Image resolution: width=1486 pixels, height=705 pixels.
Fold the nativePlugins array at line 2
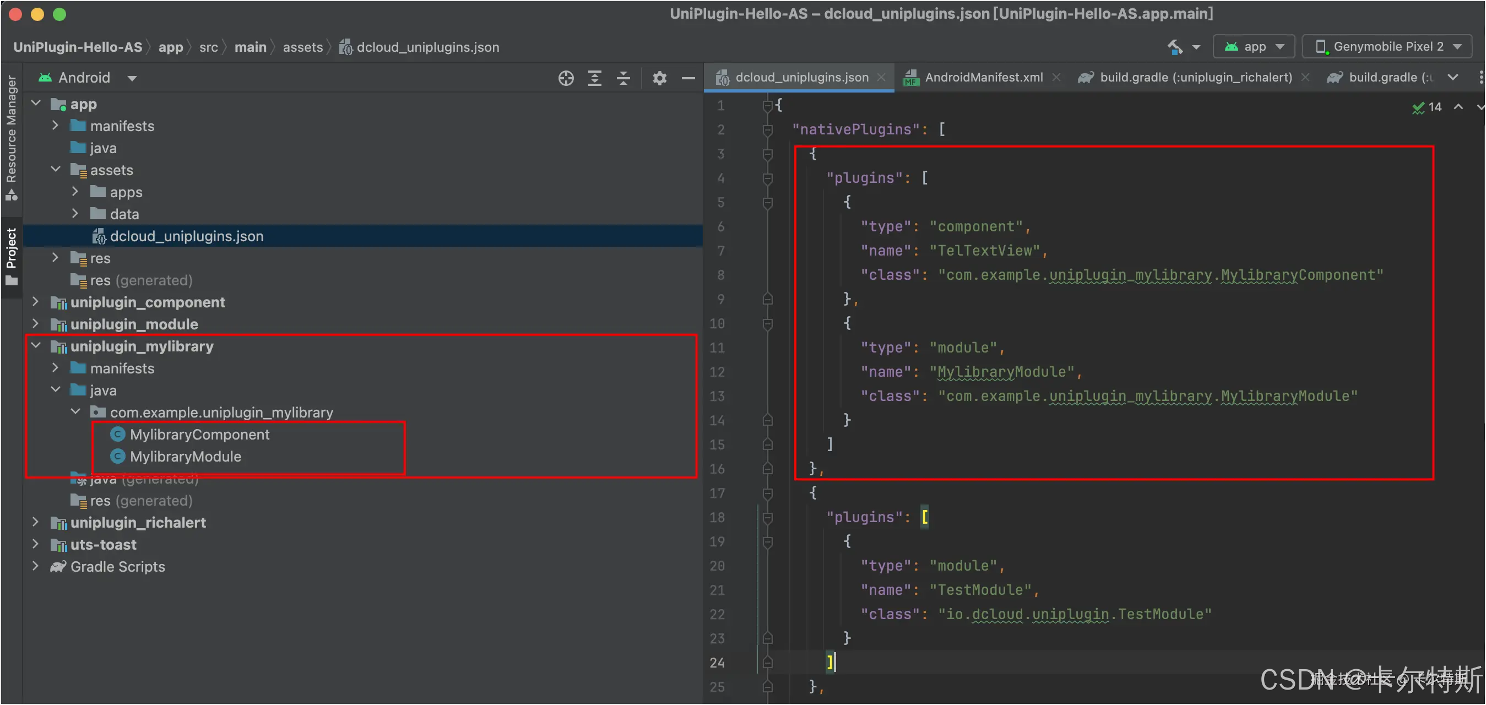pyautogui.click(x=767, y=130)
